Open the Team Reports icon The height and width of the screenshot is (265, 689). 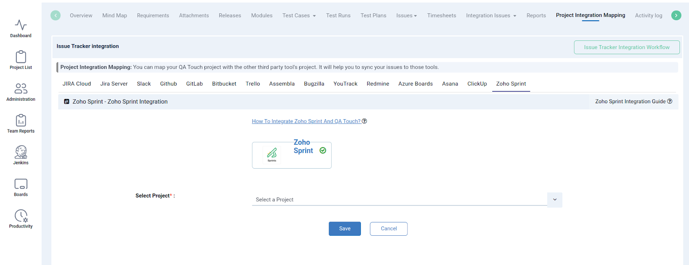point(21,120)
